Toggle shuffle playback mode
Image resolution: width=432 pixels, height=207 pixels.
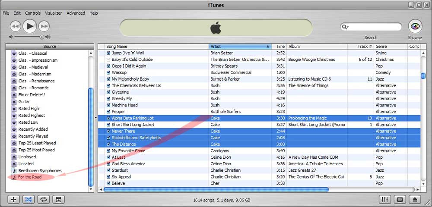pos(28,199)
